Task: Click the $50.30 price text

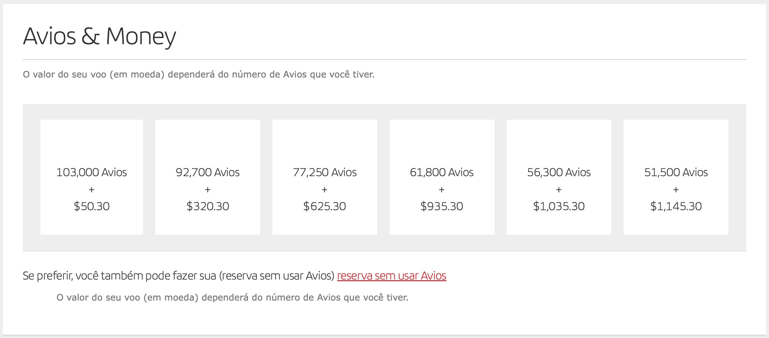Action: click(92, 206)
